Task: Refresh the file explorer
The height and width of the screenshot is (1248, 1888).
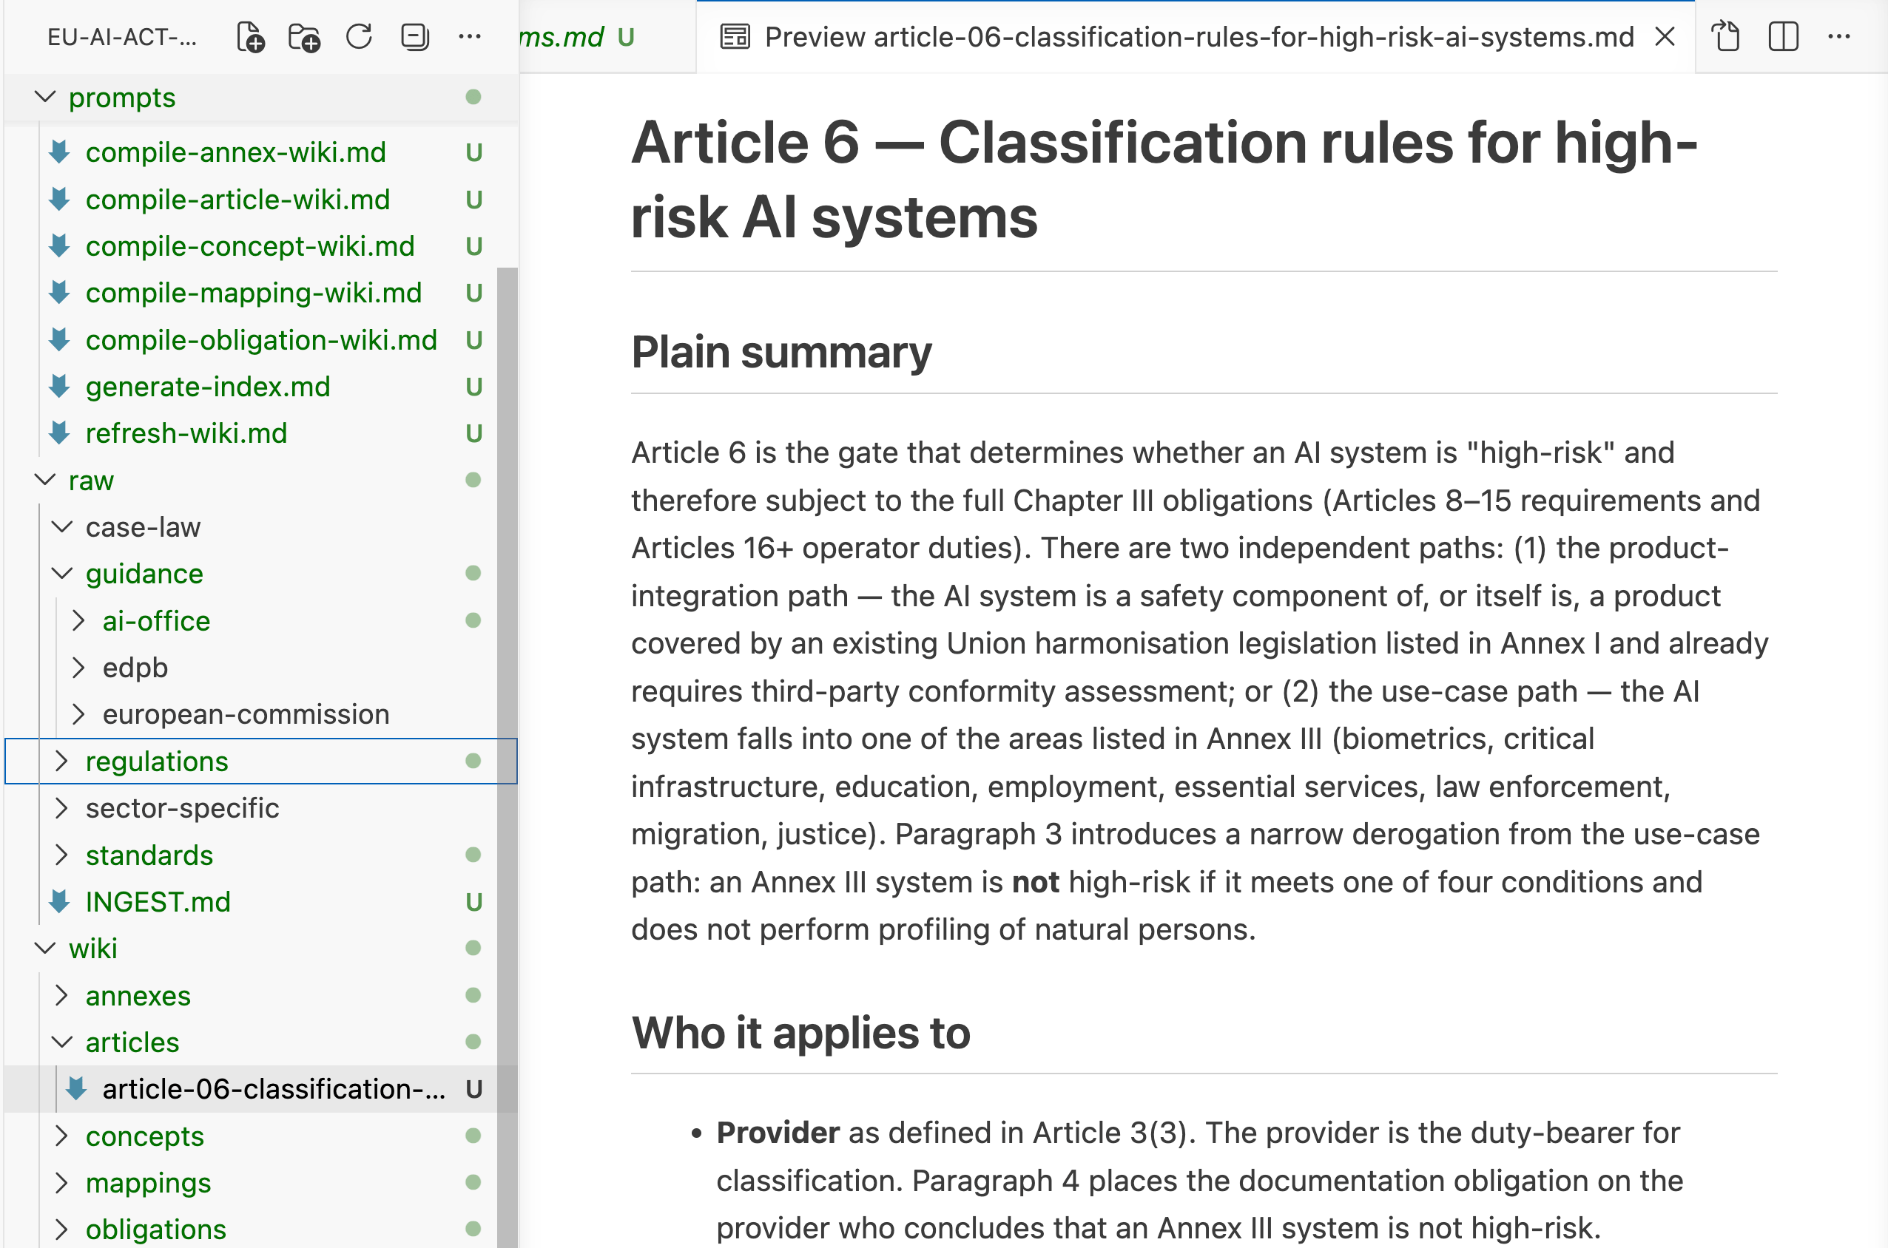Action: [x=359, y=37]
